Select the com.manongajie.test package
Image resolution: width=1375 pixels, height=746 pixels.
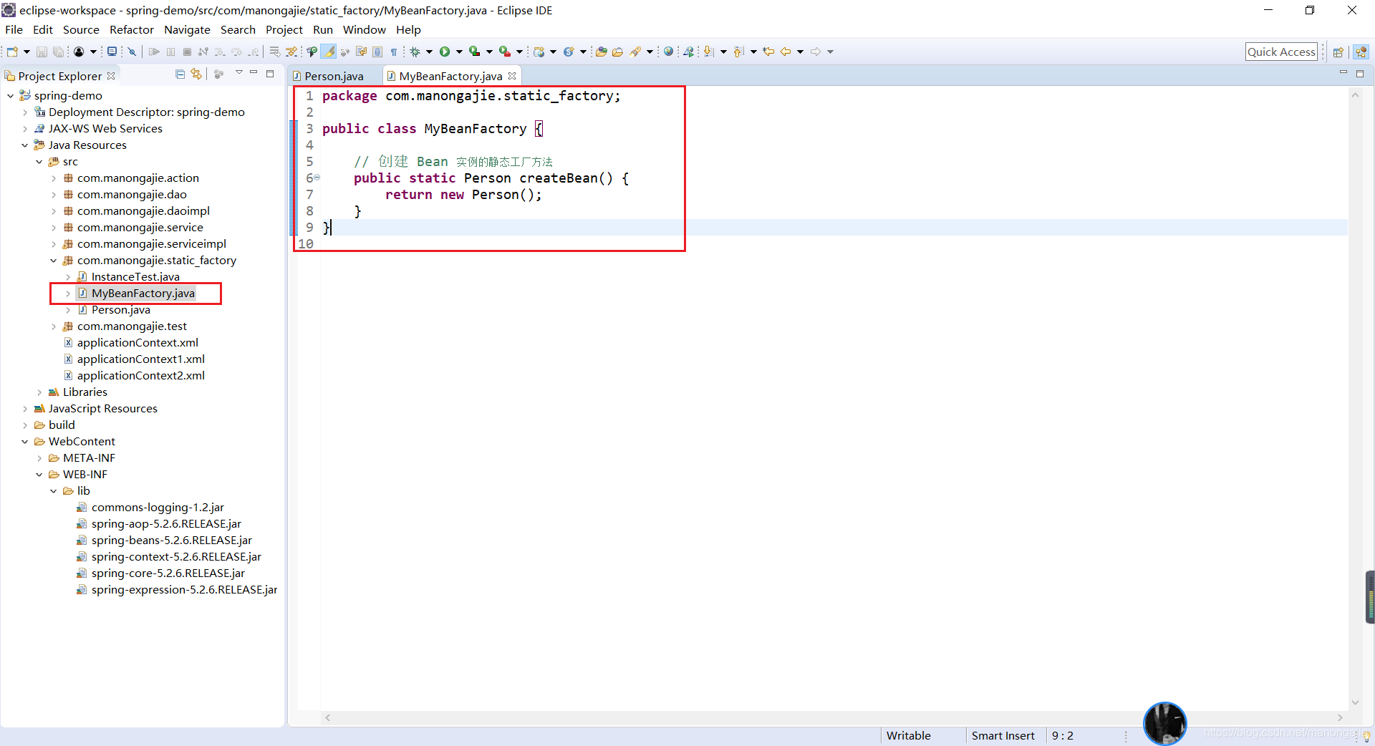coord(132,326)
